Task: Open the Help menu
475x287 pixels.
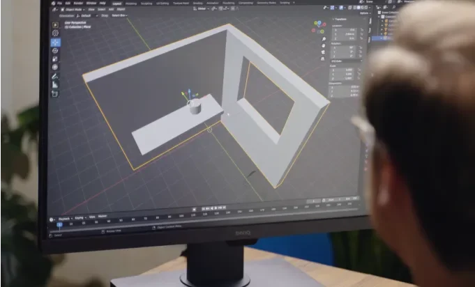Action: coord(103,3)
